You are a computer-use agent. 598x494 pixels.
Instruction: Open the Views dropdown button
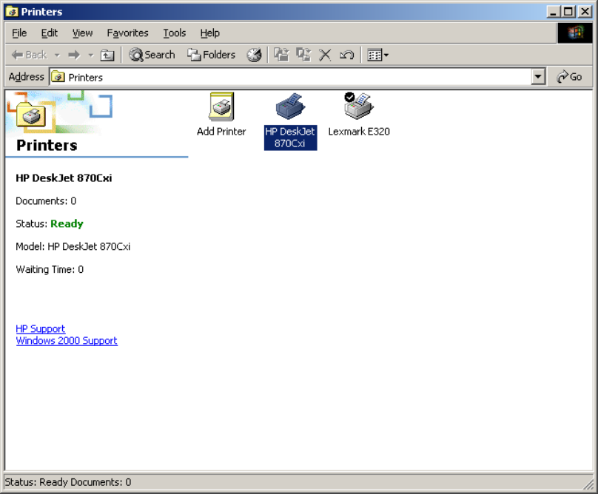tap(377, 55)
